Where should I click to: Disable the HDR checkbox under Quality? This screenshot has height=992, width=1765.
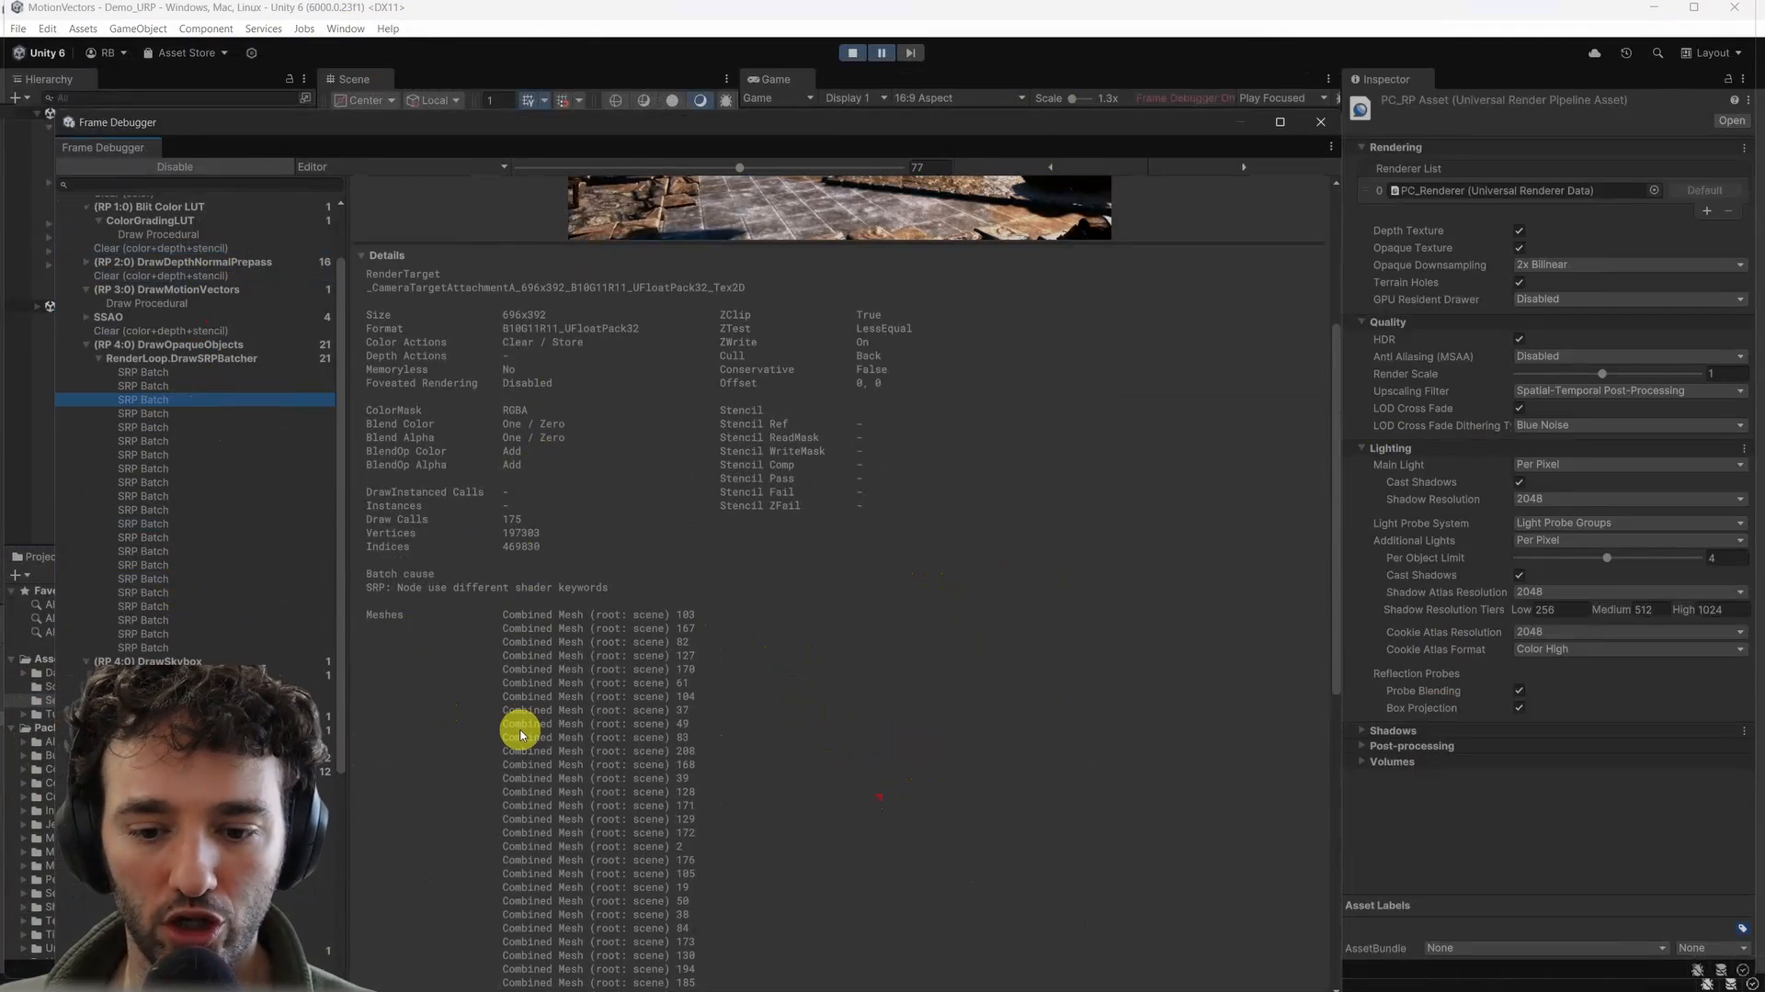tap(1520, 339)
